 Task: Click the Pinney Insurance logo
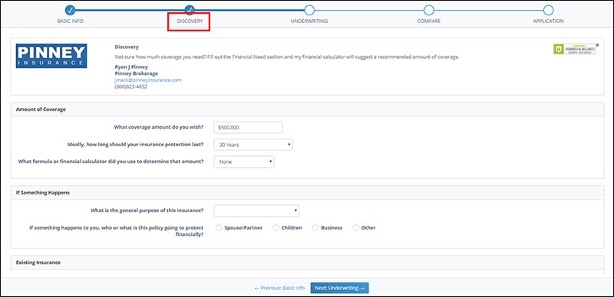pos(51,56)
